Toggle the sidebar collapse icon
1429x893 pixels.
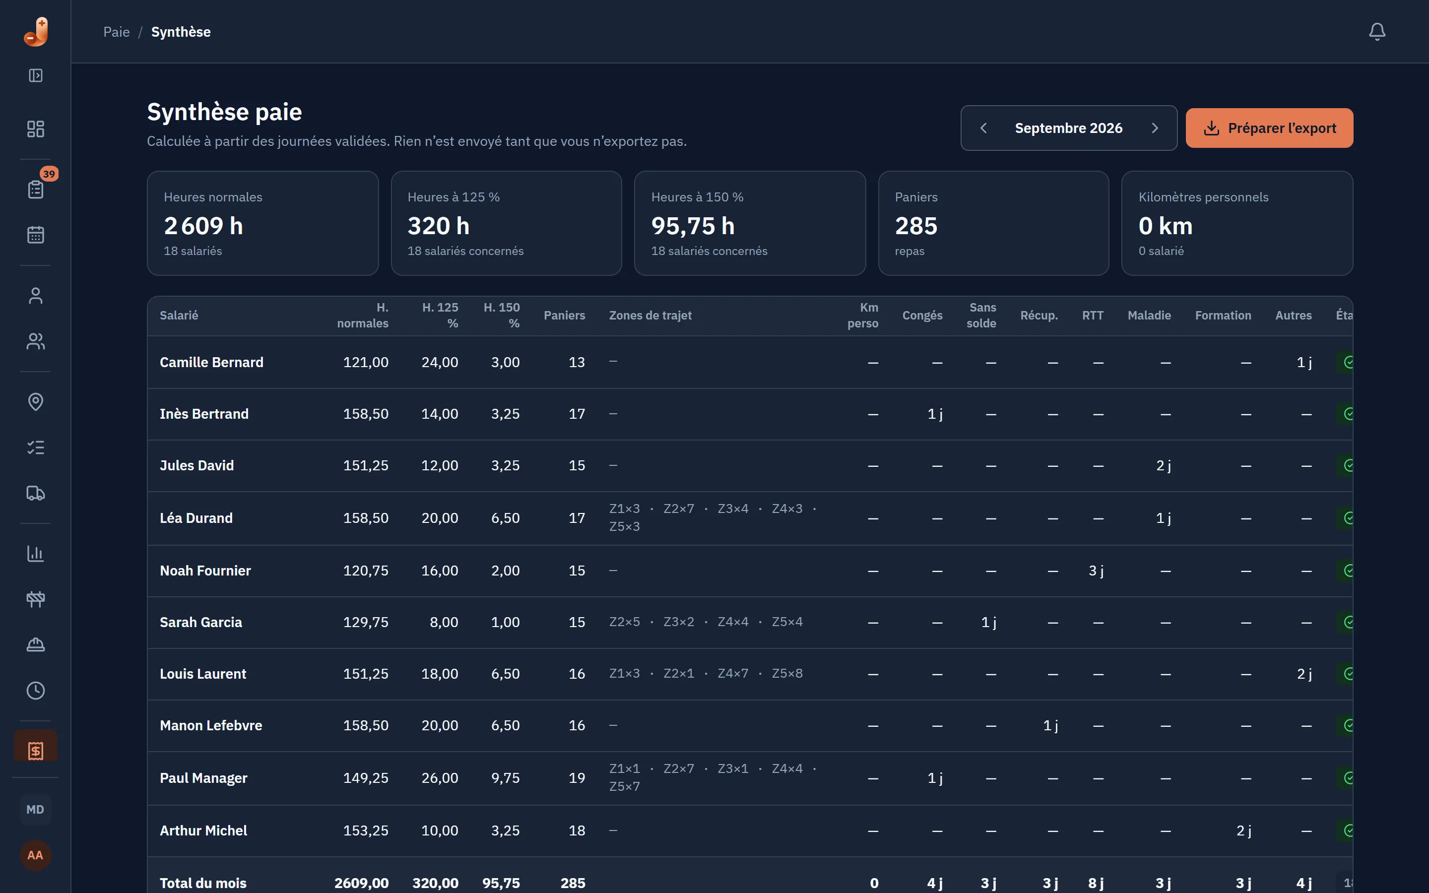pyautogui.click(x=36, y=75)
